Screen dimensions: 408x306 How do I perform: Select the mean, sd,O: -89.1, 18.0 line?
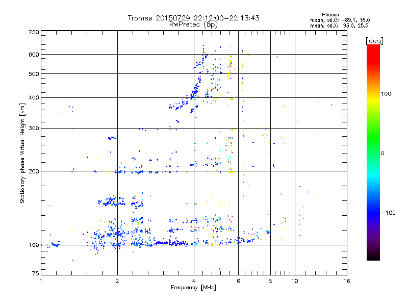click(x=340, y=20)
